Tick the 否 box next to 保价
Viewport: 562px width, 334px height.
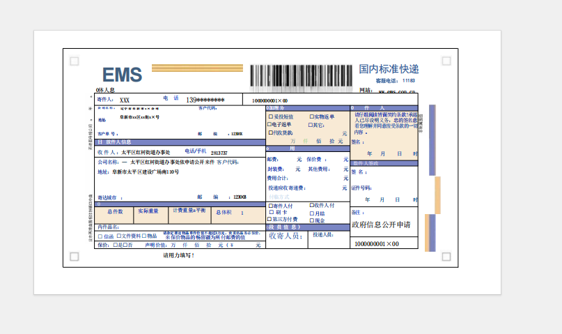125,245
